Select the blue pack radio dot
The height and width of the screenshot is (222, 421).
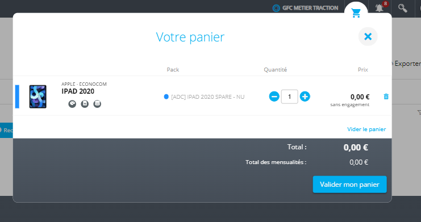pyautogui.click(x=166, y=97)
